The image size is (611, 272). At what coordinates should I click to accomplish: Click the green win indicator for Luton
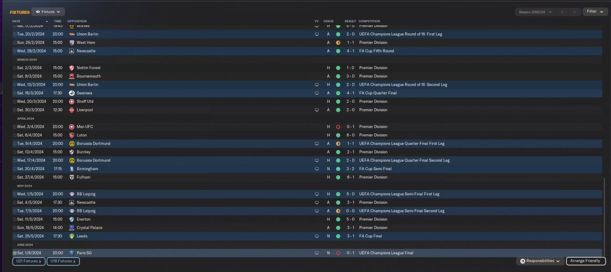coord(338,135)
